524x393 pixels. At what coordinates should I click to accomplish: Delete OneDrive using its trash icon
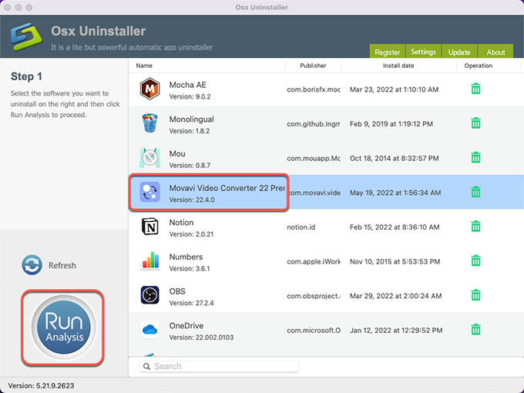click(x=475, y=330)
